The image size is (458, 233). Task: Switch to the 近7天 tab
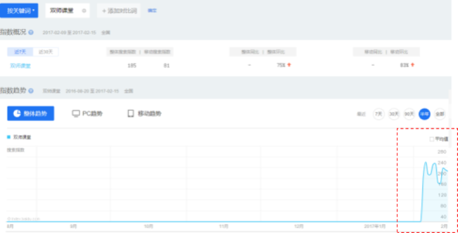[x=20, y=51]
